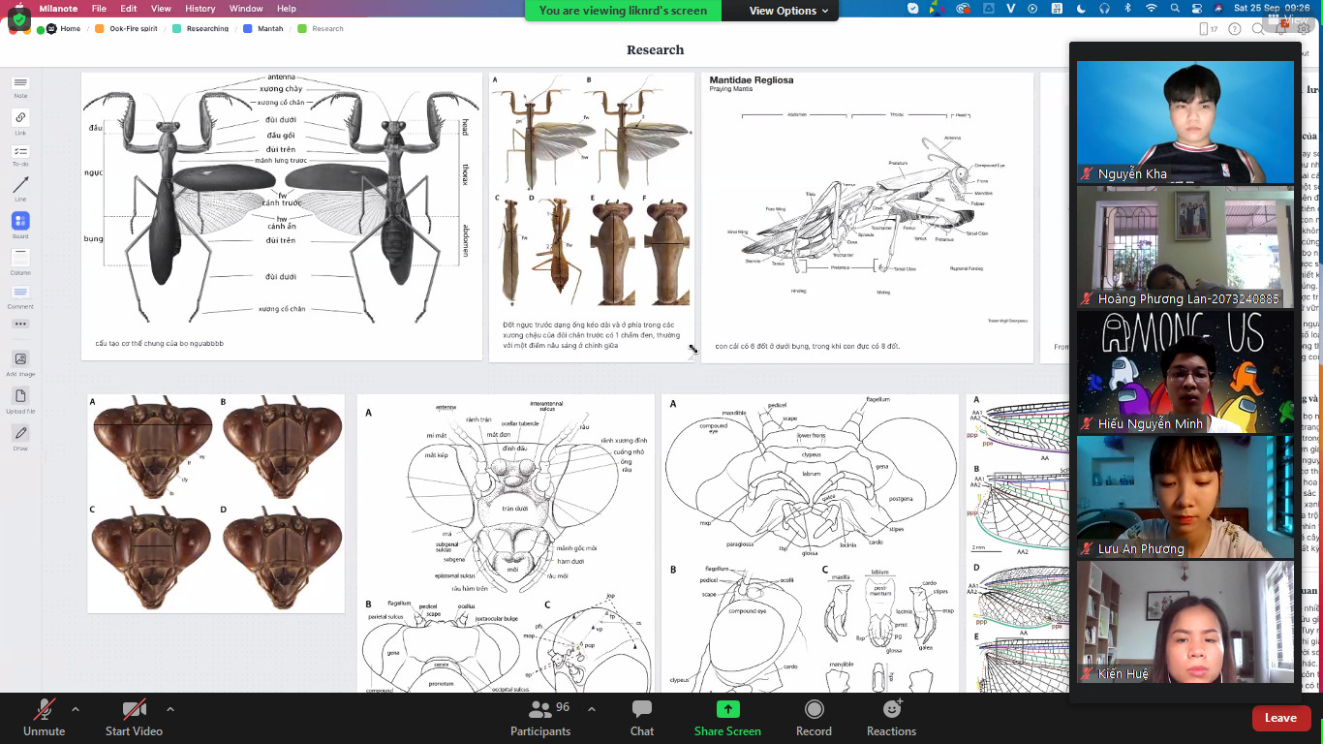Image resolution: width=1323 pixels, height=744 pixels.
Task: Start recording with the Record button
Action: click(x=814, y=717)
